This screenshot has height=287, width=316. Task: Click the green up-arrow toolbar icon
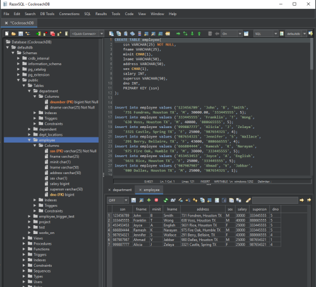point(199,33)
